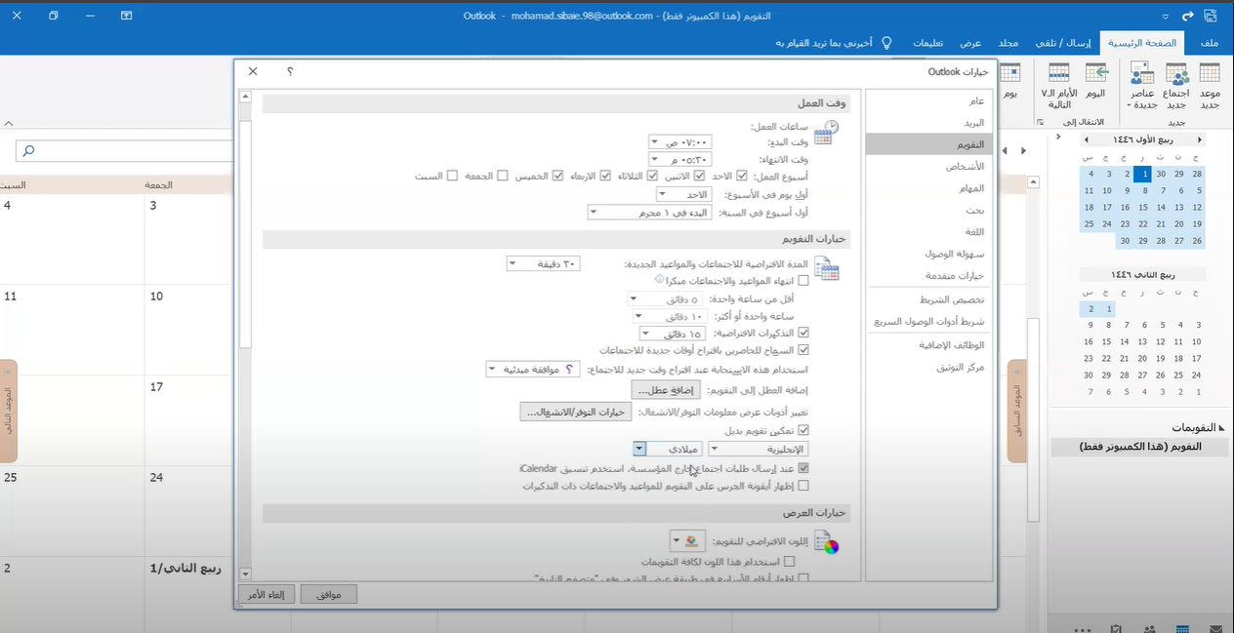
Task: Click the Today (اليوم) calendar icon
Action: pyautogui.click(x=1095, y=76)
